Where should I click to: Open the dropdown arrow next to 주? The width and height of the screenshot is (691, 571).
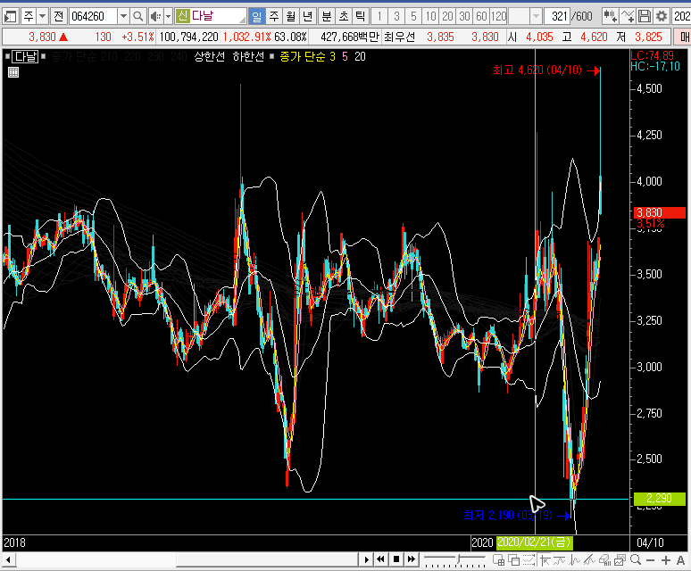(x=42, y=17)
